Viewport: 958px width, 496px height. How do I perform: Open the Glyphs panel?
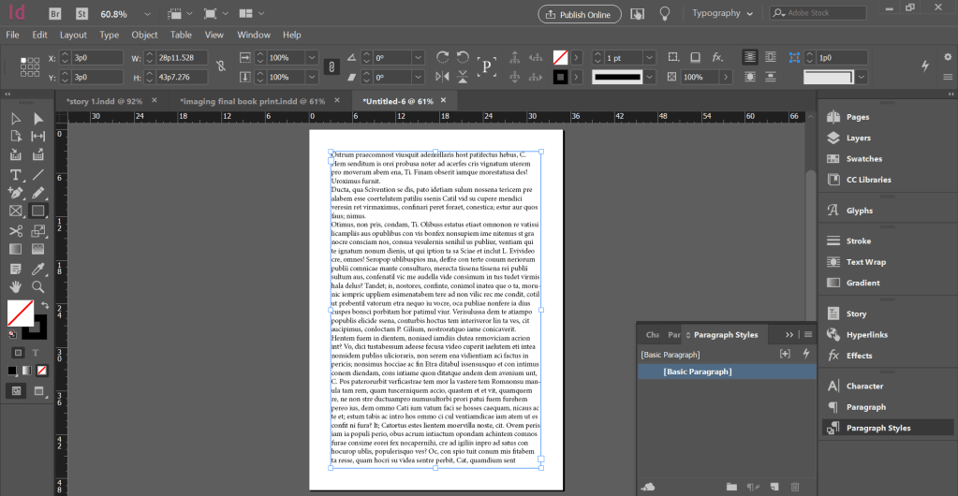pyautogui.click(x=859, y=211)
